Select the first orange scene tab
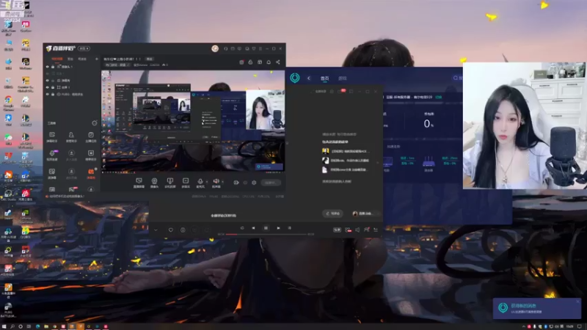Viewport: 587px width, 330px height. [x=57, y=59]
